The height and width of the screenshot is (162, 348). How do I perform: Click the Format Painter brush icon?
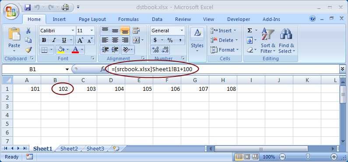tap(28, 50)
